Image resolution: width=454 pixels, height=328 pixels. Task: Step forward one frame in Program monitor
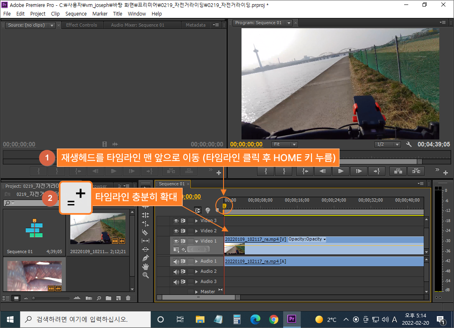(359, 171)
